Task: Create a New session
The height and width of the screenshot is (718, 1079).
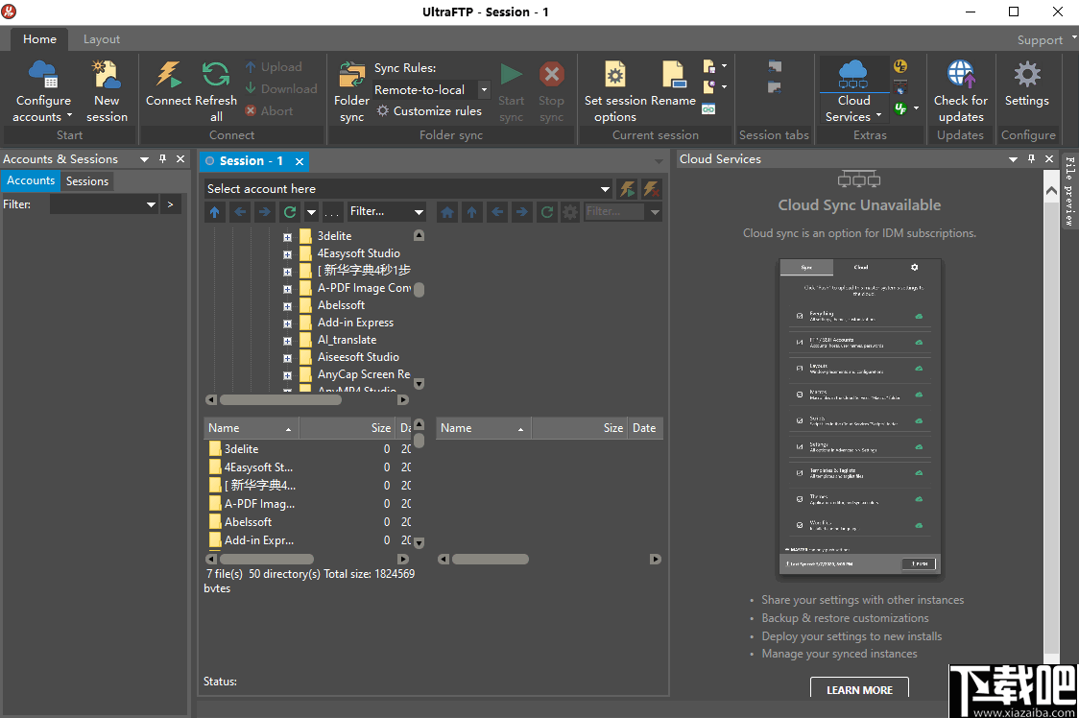Action: (107, 91)
